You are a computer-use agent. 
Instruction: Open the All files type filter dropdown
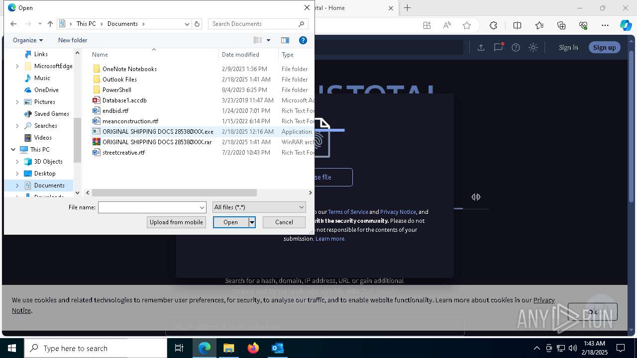(259, 207)
